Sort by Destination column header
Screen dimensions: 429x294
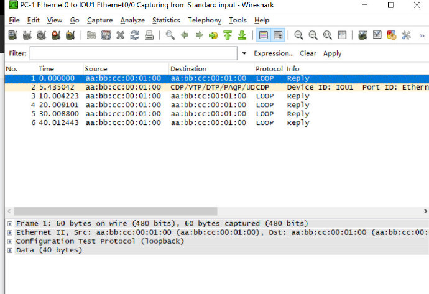[x=211, y=69]
